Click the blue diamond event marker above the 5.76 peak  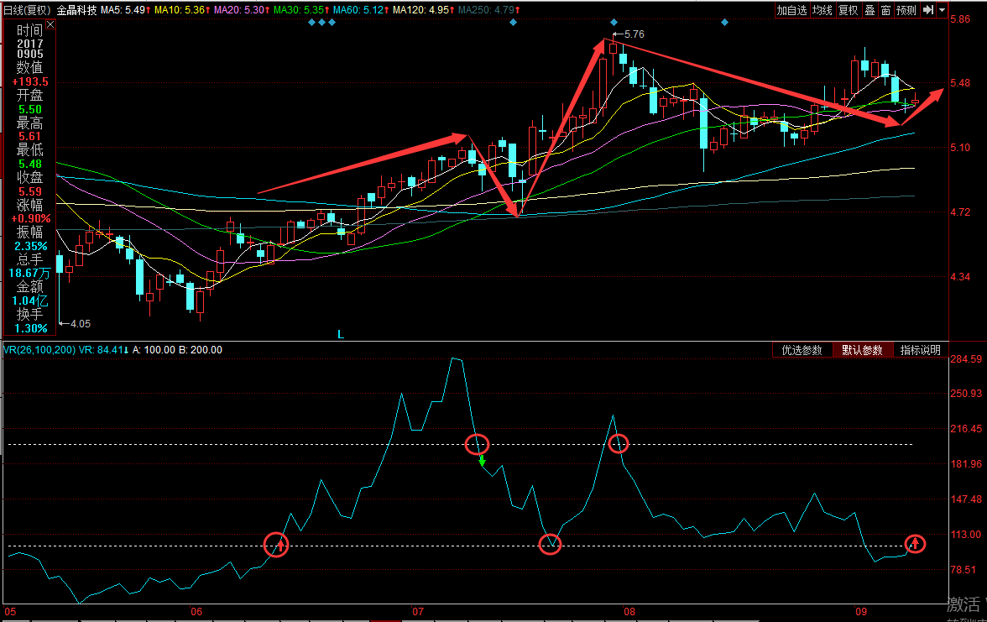click(x=614, y=23)
